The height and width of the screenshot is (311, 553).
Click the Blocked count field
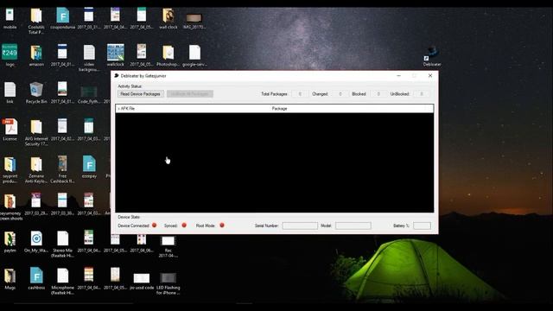(x=378, y=94)
